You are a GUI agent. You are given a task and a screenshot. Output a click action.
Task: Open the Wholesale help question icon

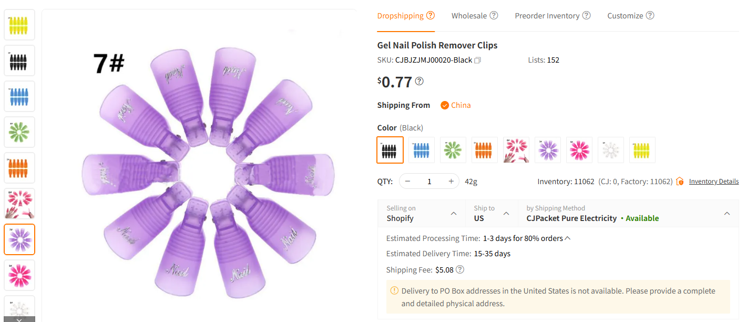[494, 16]
